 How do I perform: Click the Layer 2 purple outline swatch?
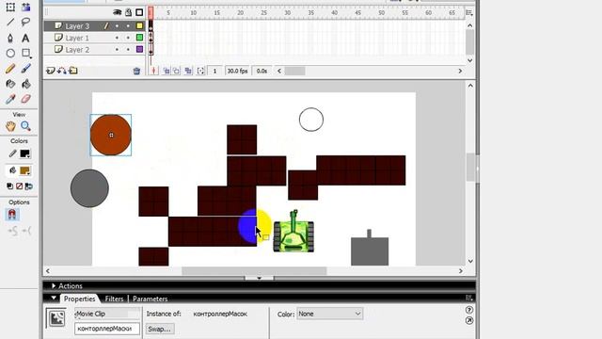point(140,49)
